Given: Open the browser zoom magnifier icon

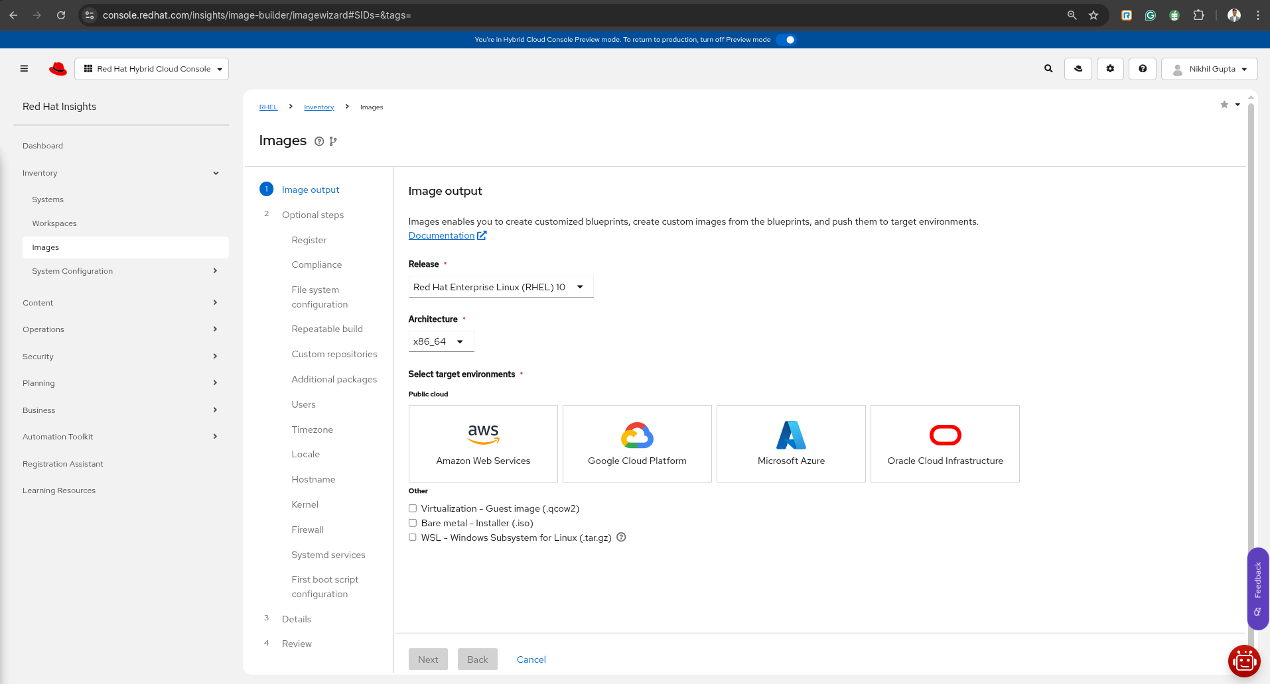Looking at the screenshot, I should (x=1072, y=15).
